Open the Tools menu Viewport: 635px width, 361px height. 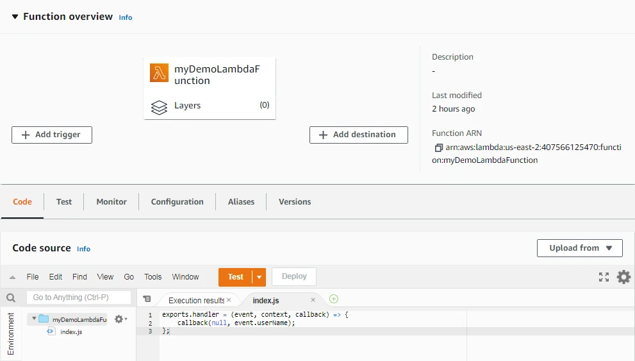point(153,277)
